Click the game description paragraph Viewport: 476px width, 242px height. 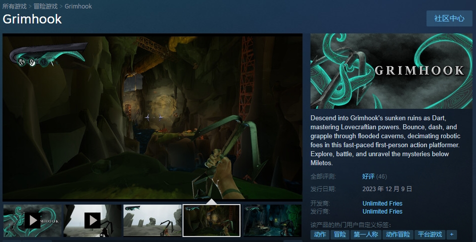(385, 141)
